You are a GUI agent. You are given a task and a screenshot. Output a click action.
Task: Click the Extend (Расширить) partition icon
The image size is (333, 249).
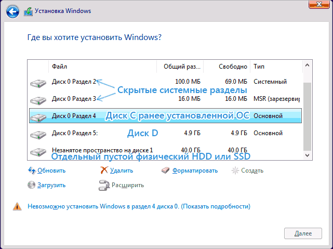coord(103,185)
